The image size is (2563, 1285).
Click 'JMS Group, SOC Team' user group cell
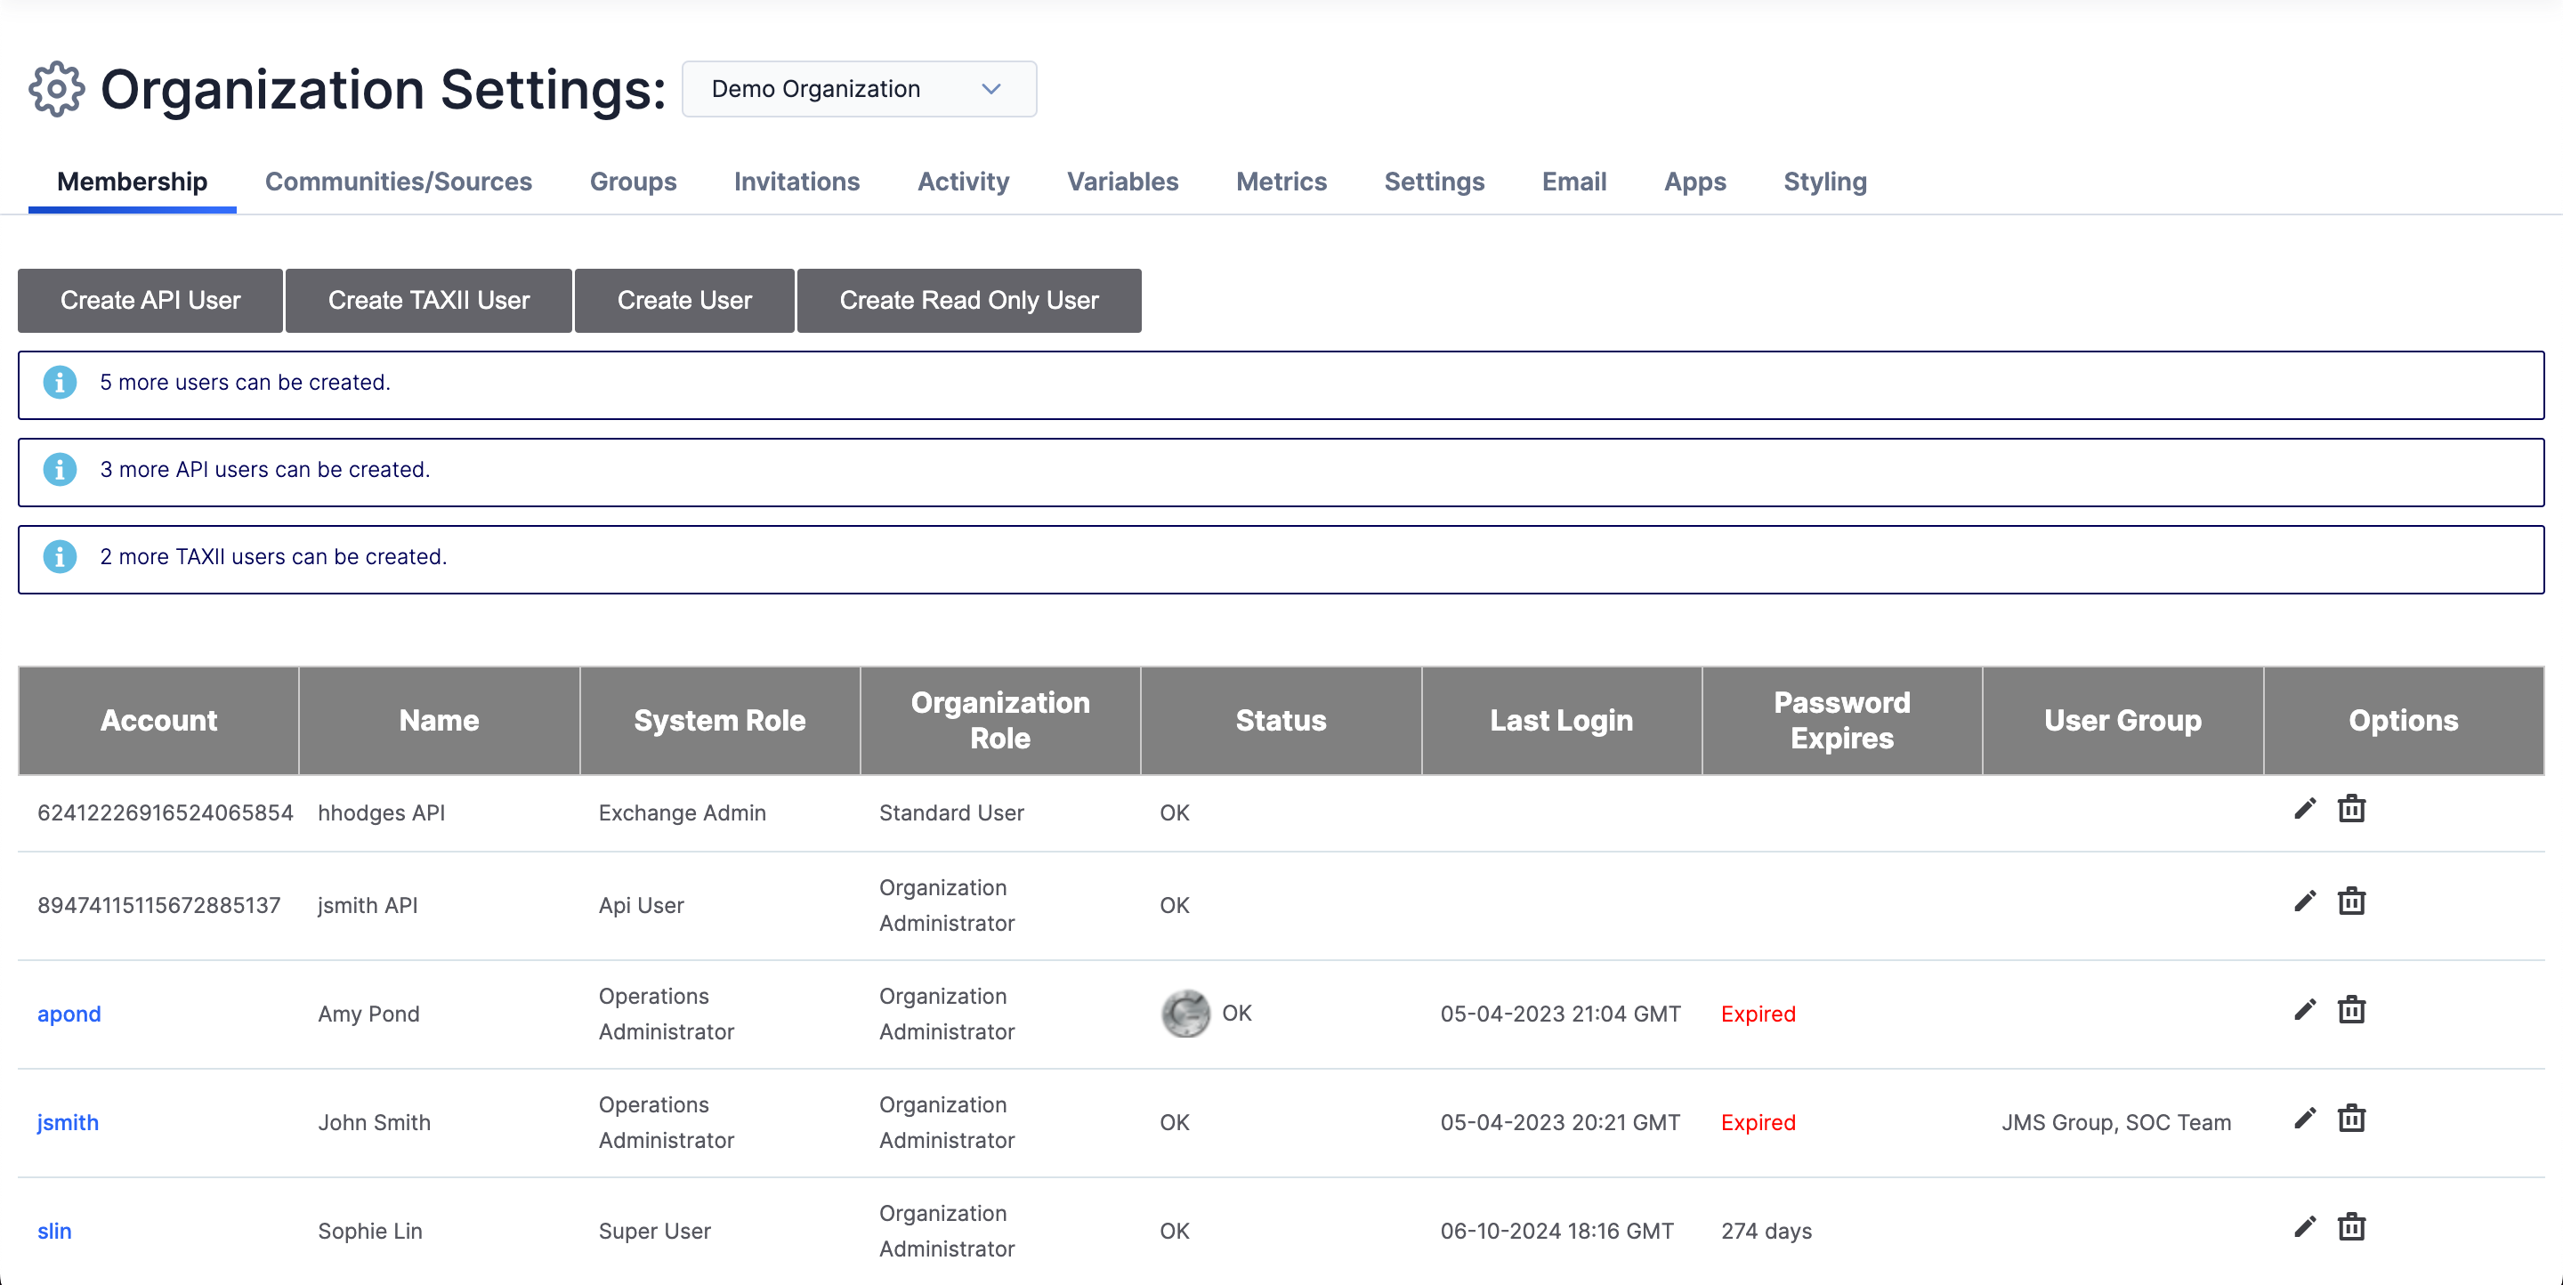click(2116, 1122)
